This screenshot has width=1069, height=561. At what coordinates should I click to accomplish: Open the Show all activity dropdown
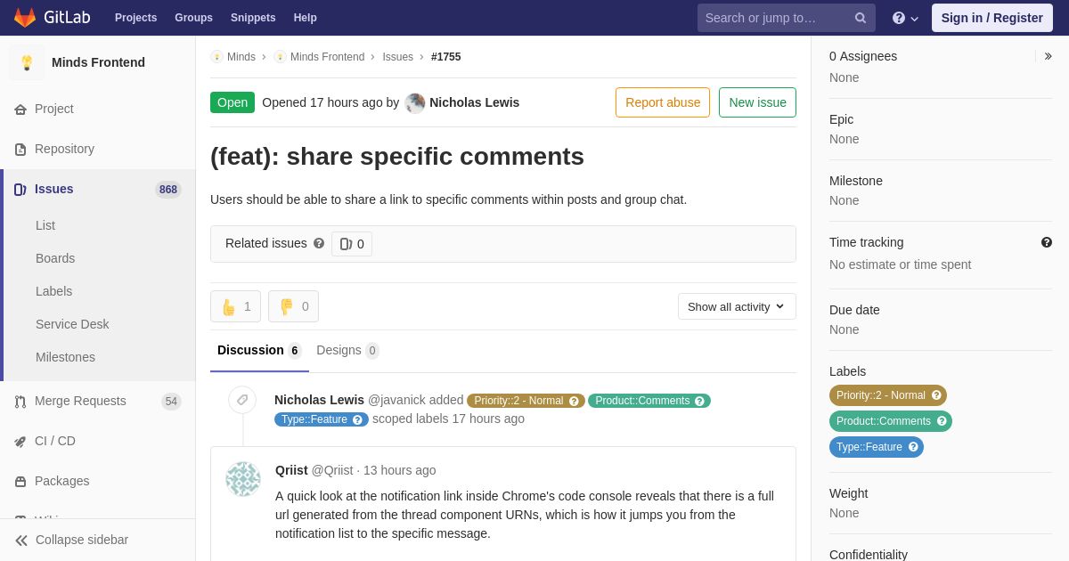[x=737, y=306]
